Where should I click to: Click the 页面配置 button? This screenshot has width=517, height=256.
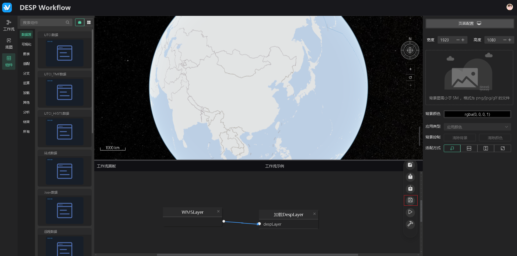[469, 23]
